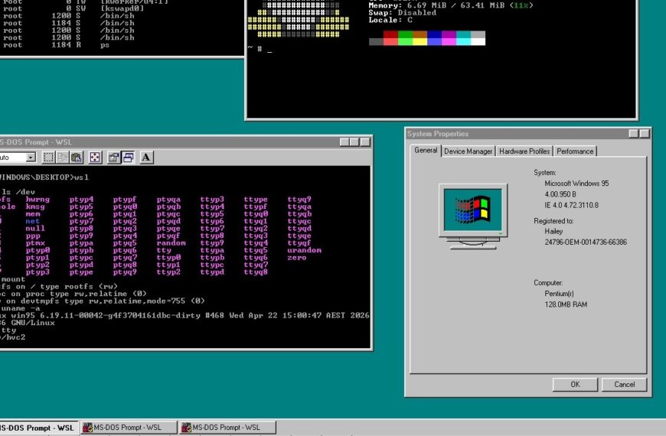The image size is (666, 436).
Task: Confirm System Properties with OK
Action: coord(575,384)
